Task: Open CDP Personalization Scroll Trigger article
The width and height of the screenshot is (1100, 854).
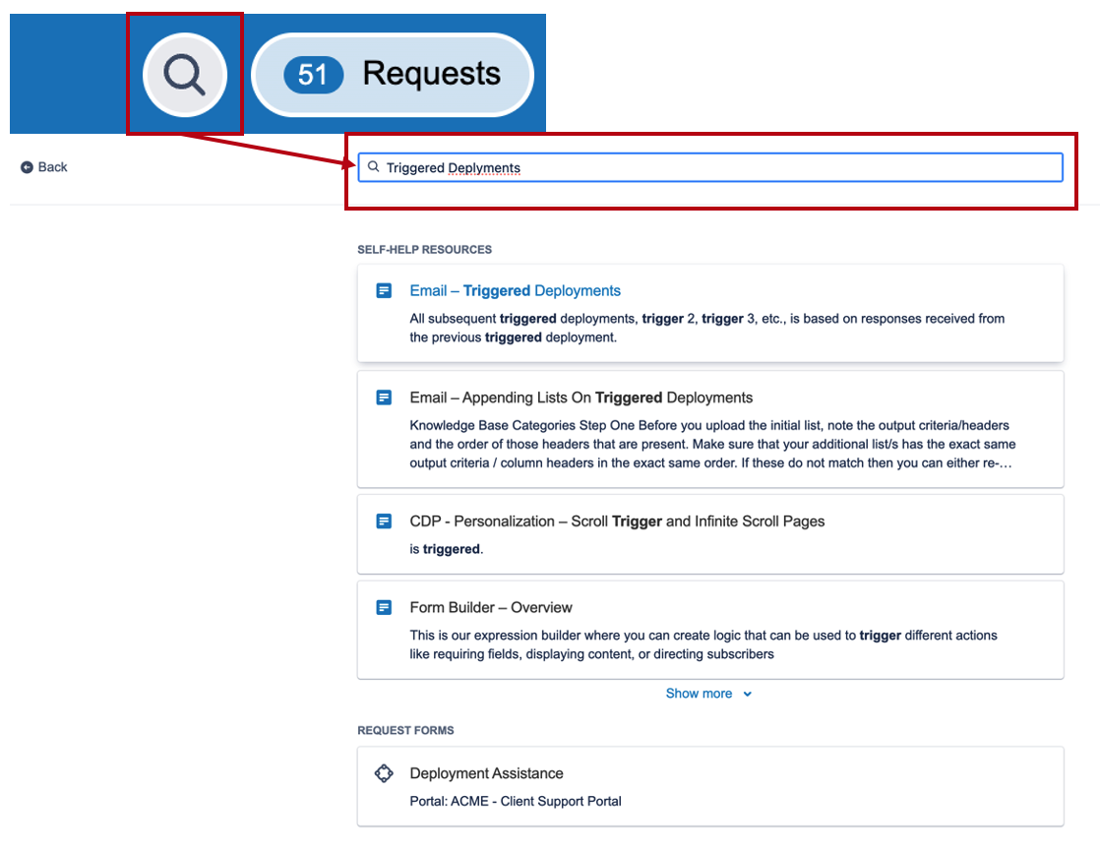Action: [x=617, y=521]
